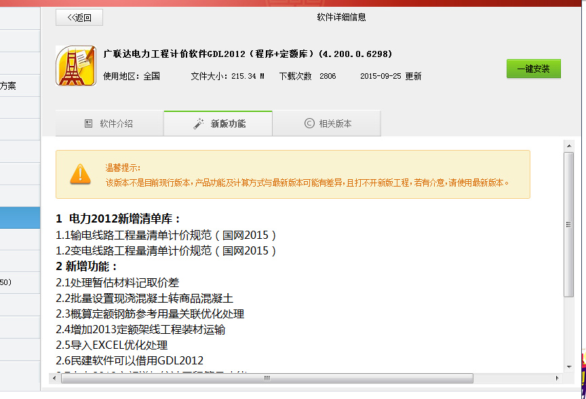Click line 2.2批量设置现浇混凝土转商品混凝土
The image size is (586, 399).
tap(144, 299)
